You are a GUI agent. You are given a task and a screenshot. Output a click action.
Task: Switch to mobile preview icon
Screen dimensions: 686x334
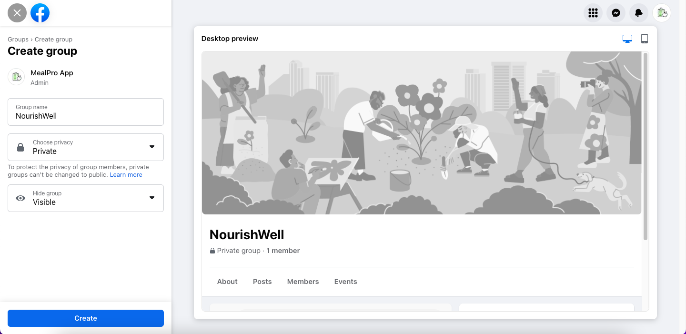click(x=645, y=39)
